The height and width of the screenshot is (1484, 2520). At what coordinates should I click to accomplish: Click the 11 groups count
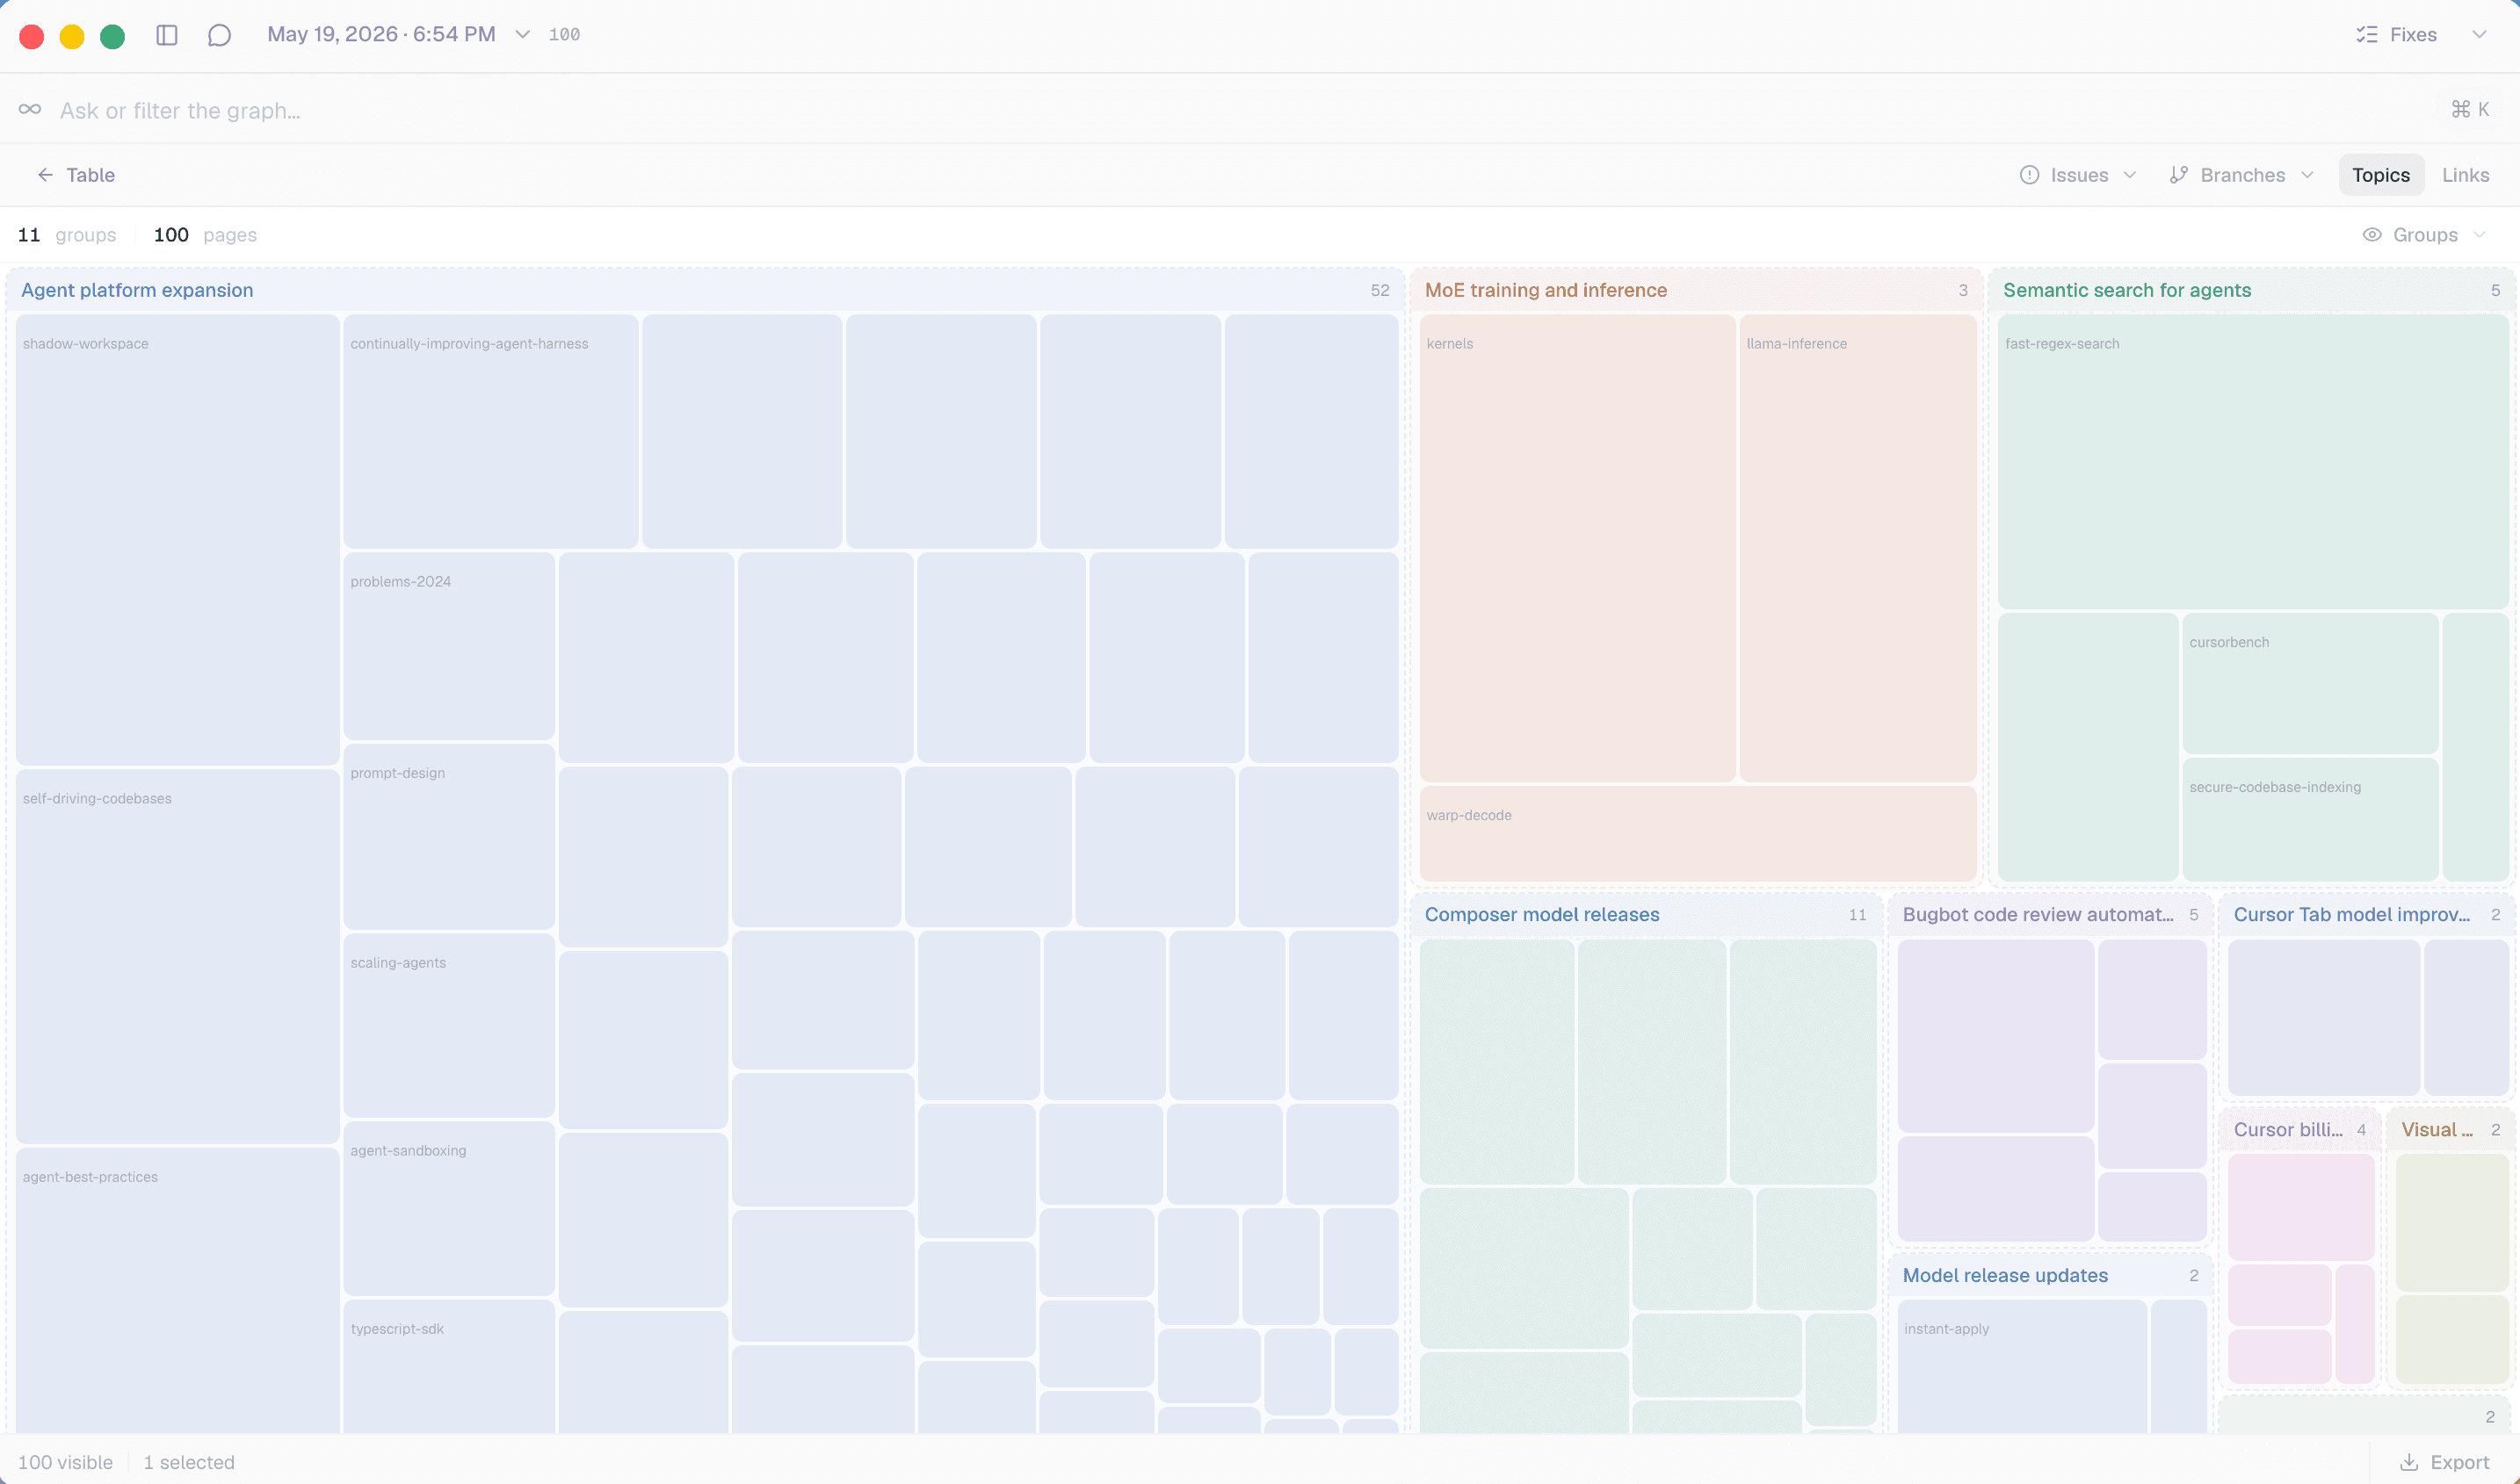pos(67,235)
